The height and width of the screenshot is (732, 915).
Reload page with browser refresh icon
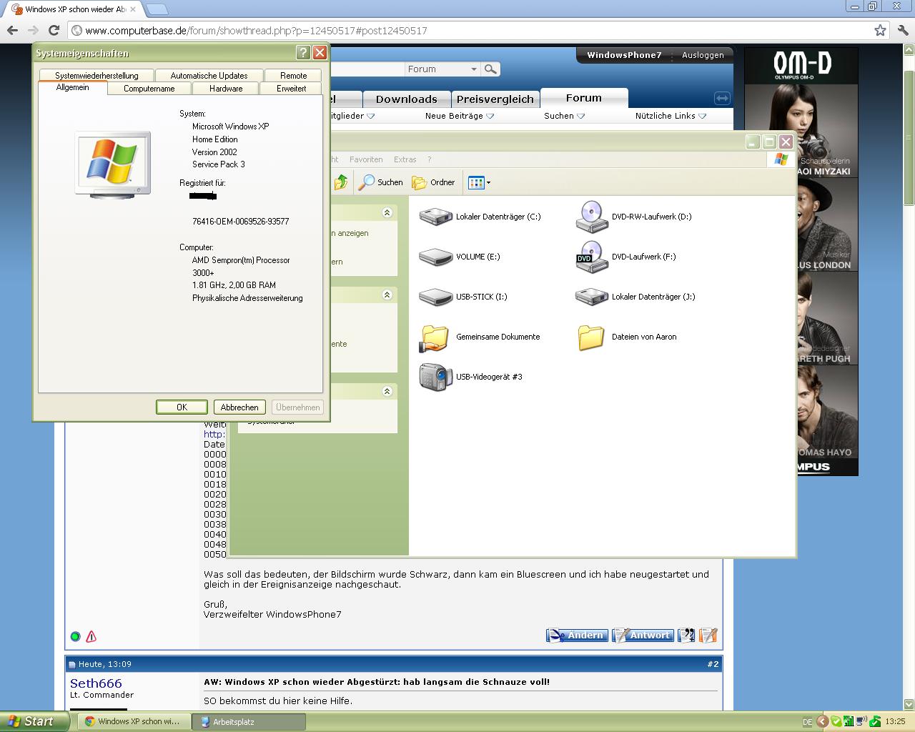pyautogui.click(x=54, y=30)
